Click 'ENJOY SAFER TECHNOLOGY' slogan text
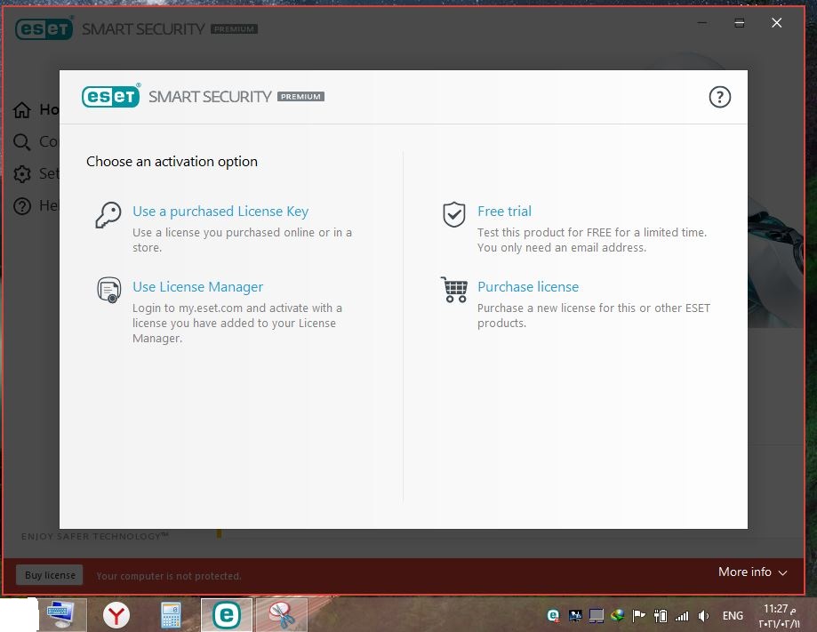This screenshot has width=817, height=632. [95, 536]
